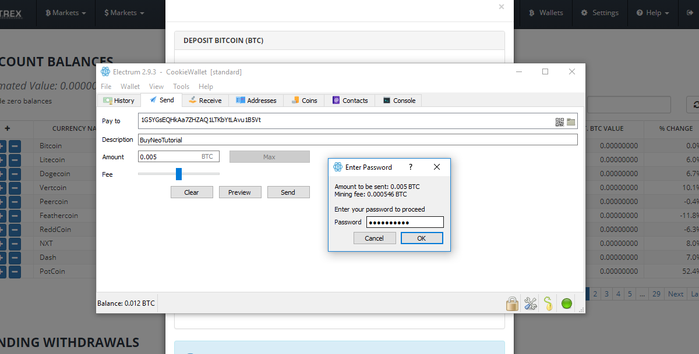Image resolution: width=699 pixels, height=354 pixels.
Task: Open Bittrex Settings in top navigation
Action: coord(599,13)
